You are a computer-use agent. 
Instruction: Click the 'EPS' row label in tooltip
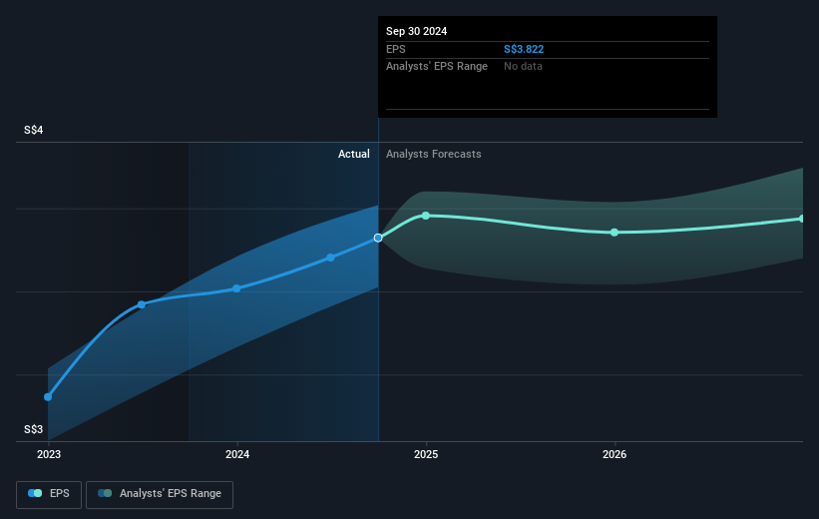click(395, 49)
